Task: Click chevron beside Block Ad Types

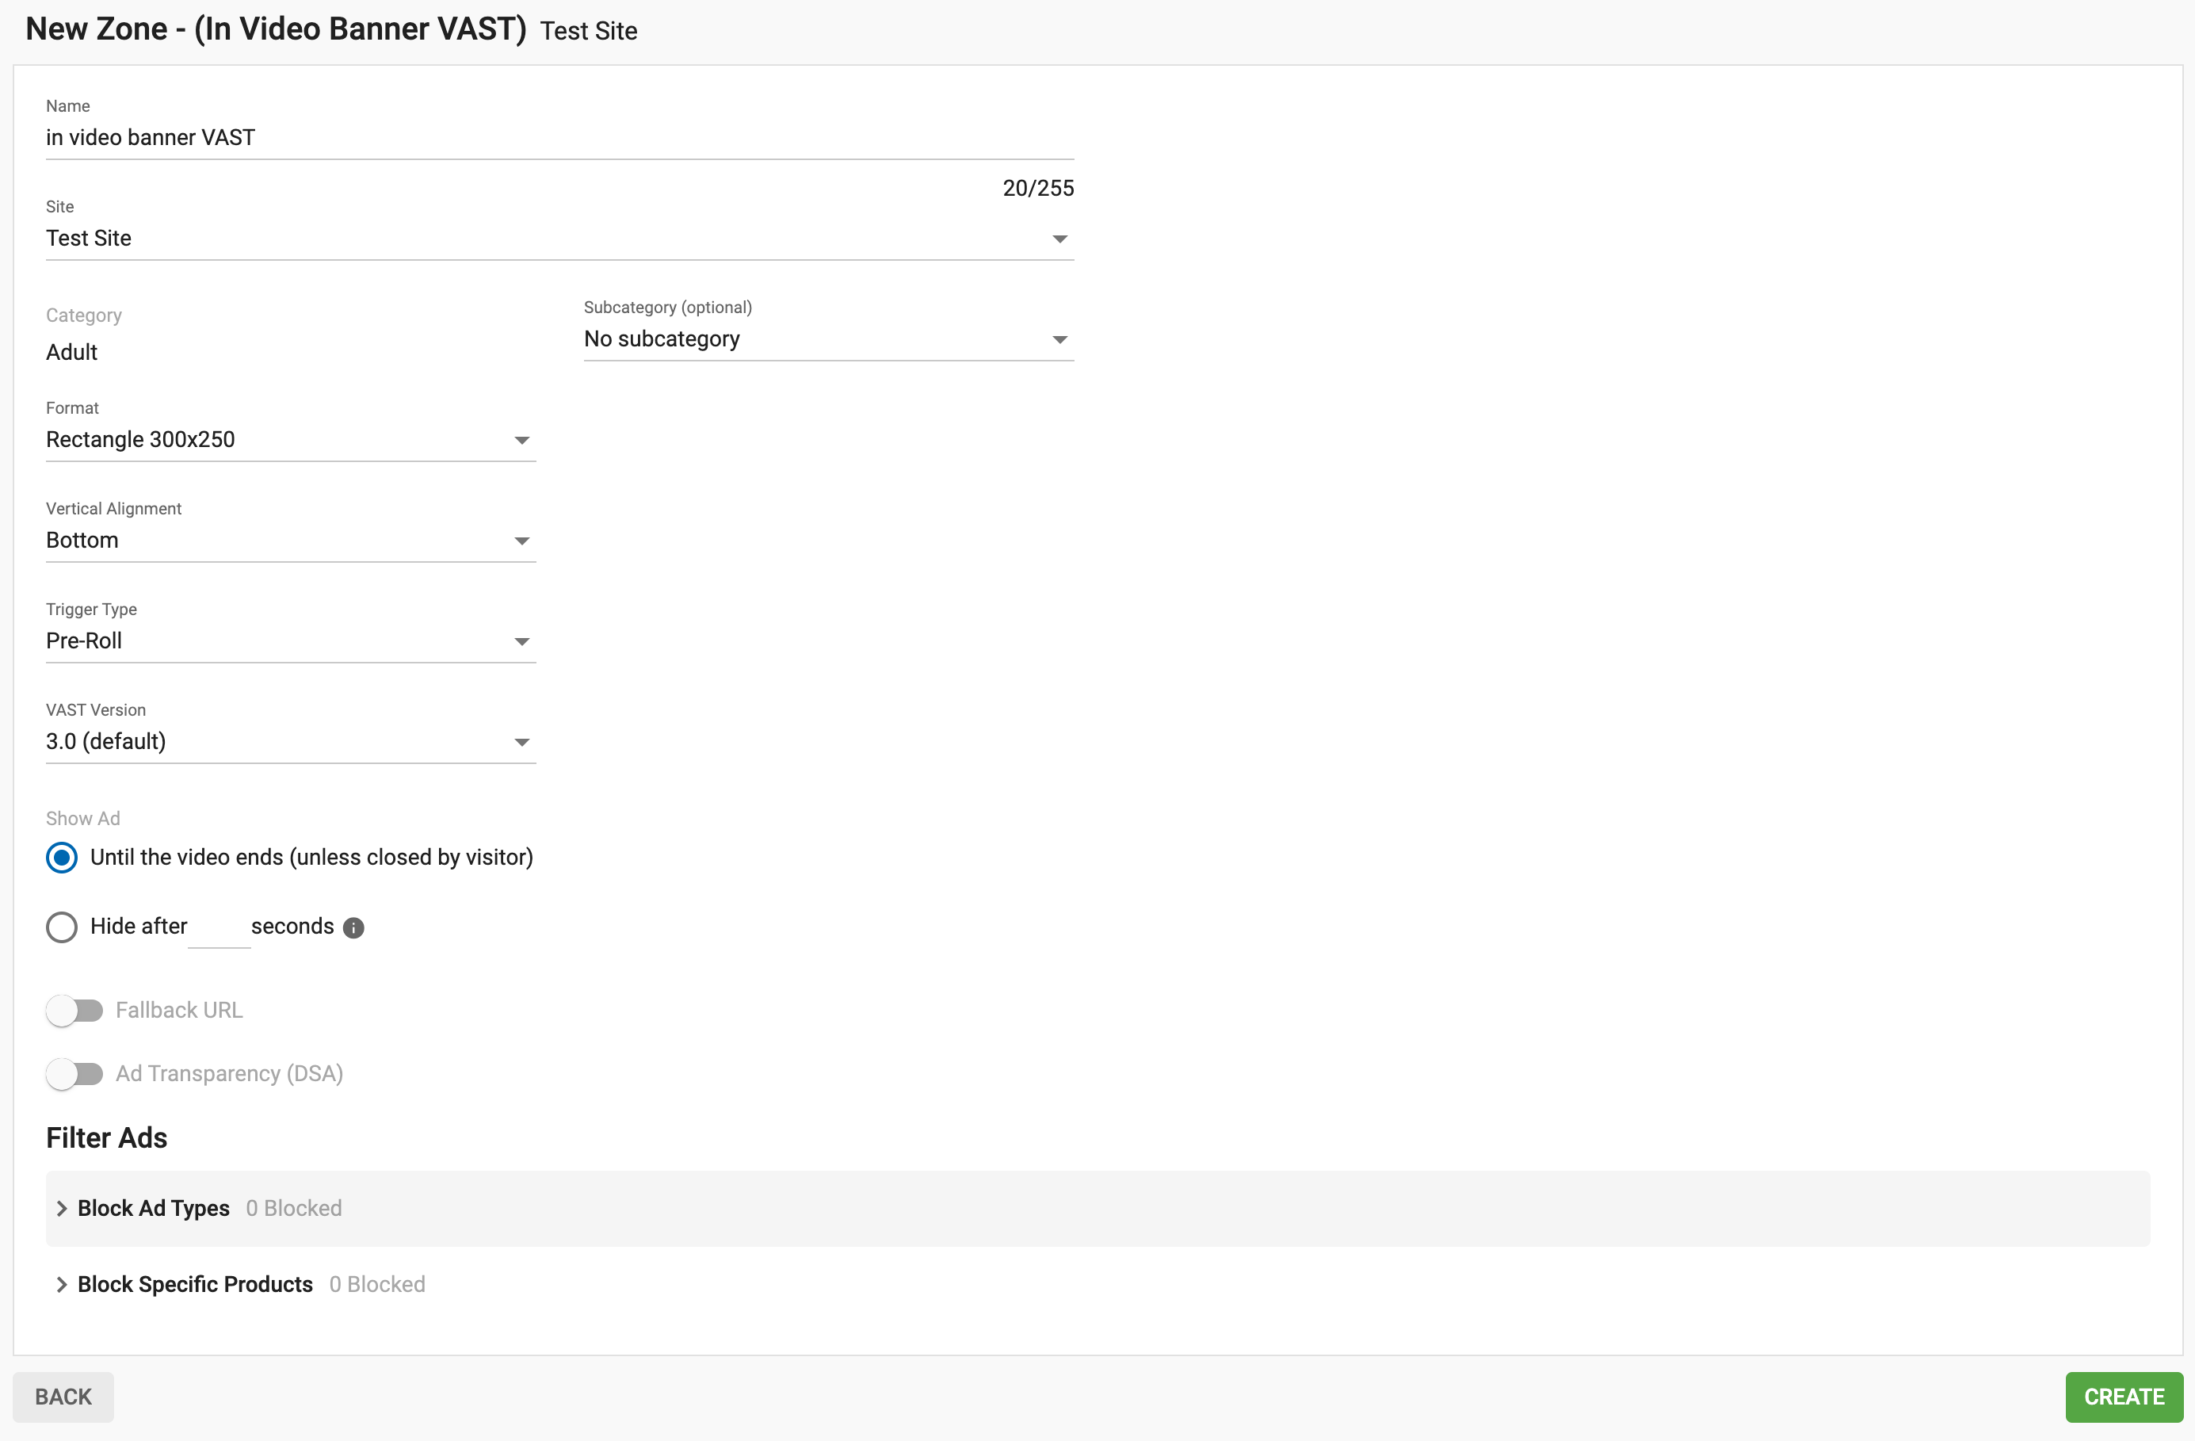Action: click(x=62, y=1209)
